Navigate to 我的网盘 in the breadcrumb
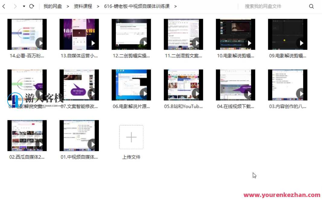Screen dimensions: 322x200 (x=53, y=6)
